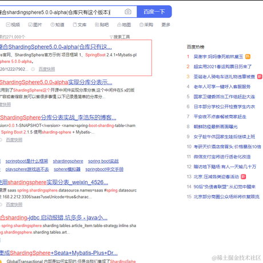Open result ShardingSphere5.0.0-alpha实现分库分表示...

tap(56, 82)
